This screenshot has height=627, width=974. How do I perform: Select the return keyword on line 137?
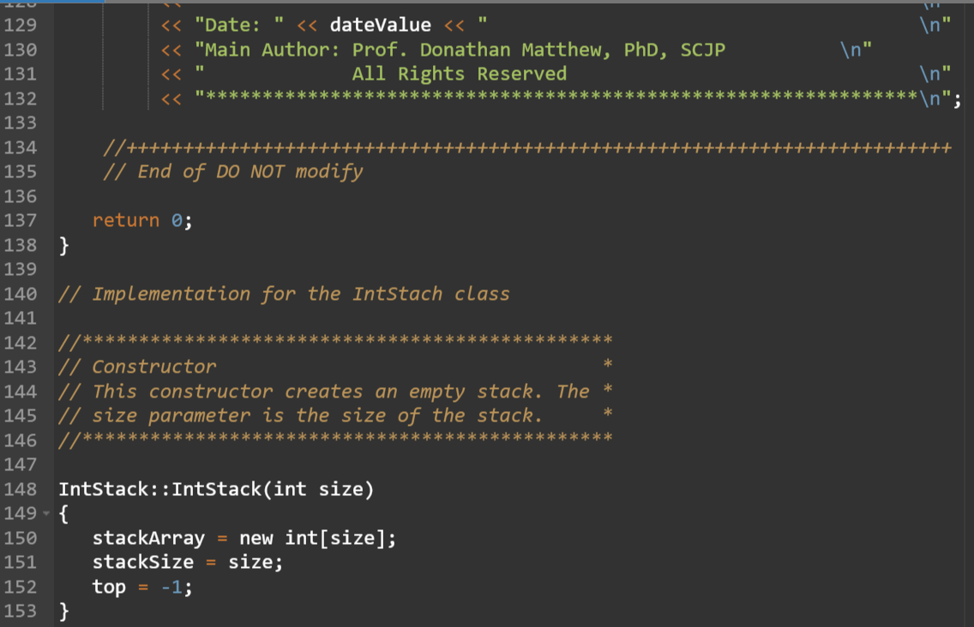click(125, 220)
